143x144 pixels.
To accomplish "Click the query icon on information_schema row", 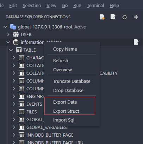I will [136, 42].
